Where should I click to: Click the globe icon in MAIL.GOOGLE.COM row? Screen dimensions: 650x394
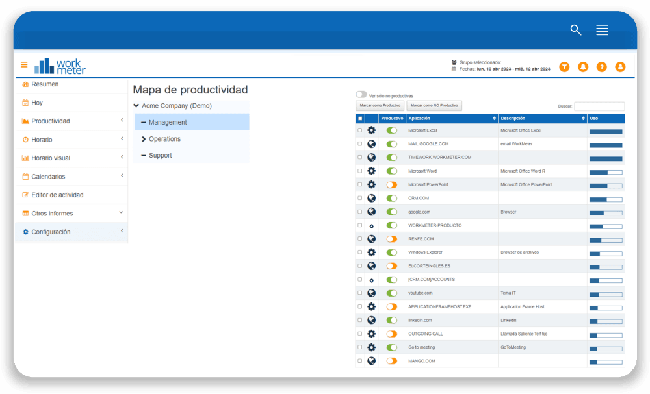[x=371, y=144]
